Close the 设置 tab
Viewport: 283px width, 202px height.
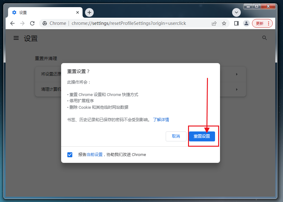(x=78, y=12)
